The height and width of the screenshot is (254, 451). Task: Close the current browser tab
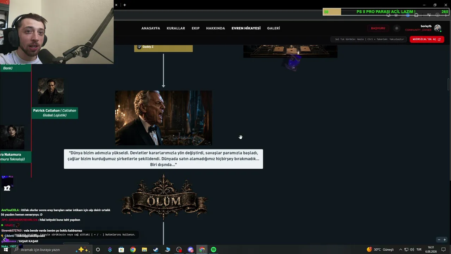coord(116,5)
